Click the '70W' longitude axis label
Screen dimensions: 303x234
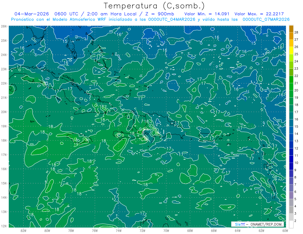[x=166, y=230]
